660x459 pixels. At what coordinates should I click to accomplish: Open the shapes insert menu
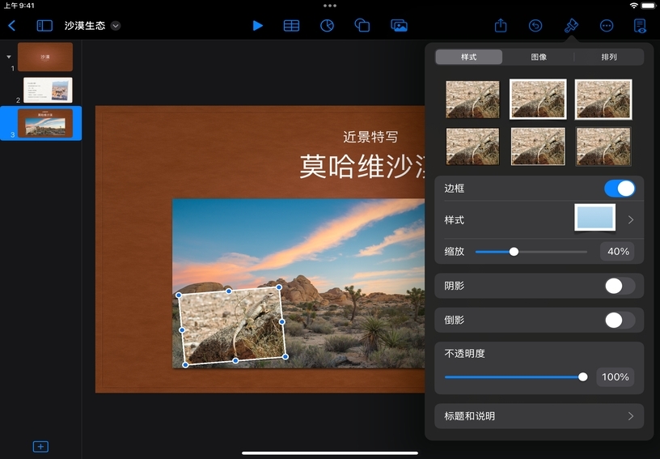coord(362,25)
